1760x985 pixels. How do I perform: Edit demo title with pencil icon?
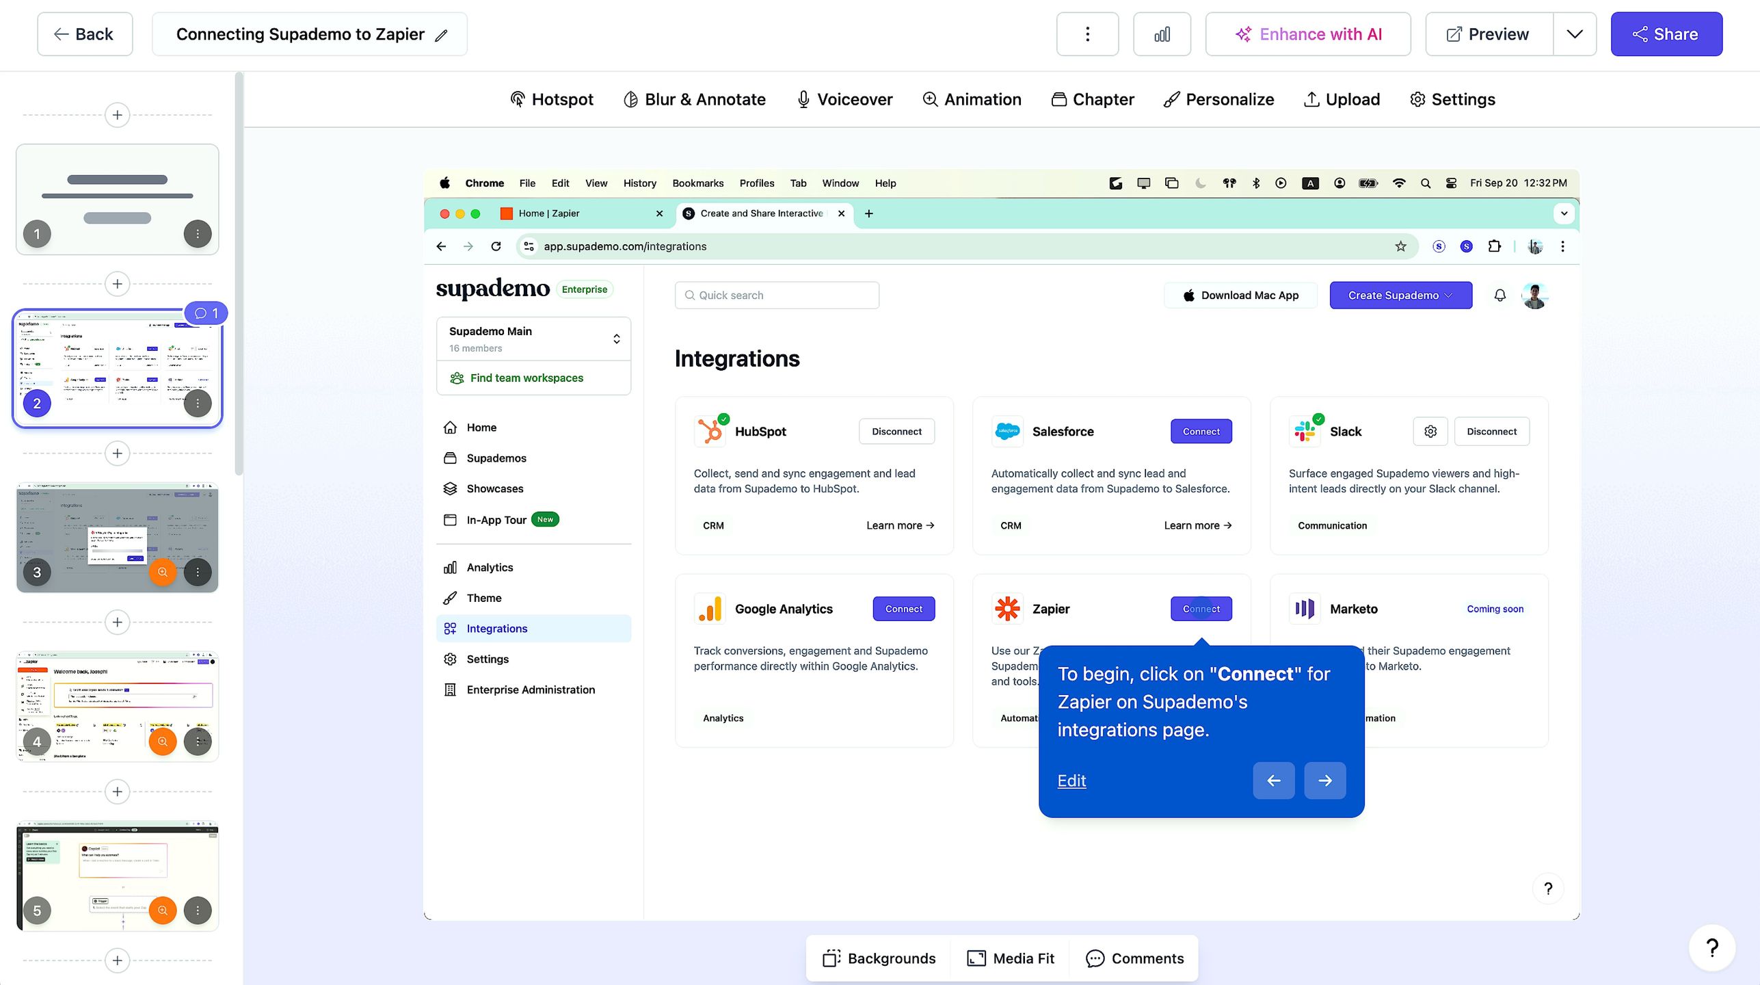pos(442,35)
